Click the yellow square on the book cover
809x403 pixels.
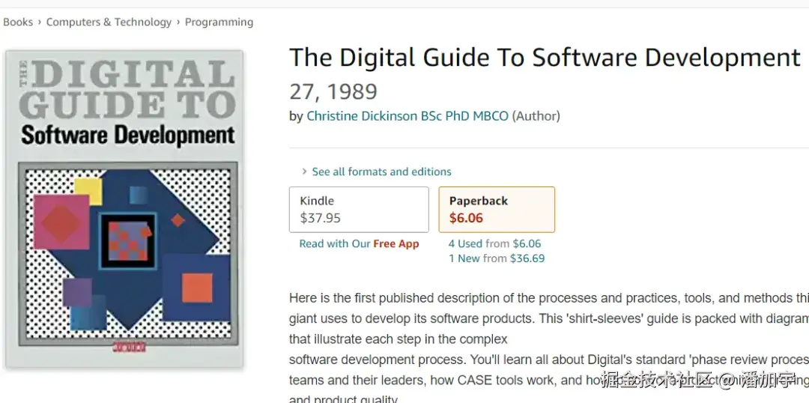click(88, 191)
